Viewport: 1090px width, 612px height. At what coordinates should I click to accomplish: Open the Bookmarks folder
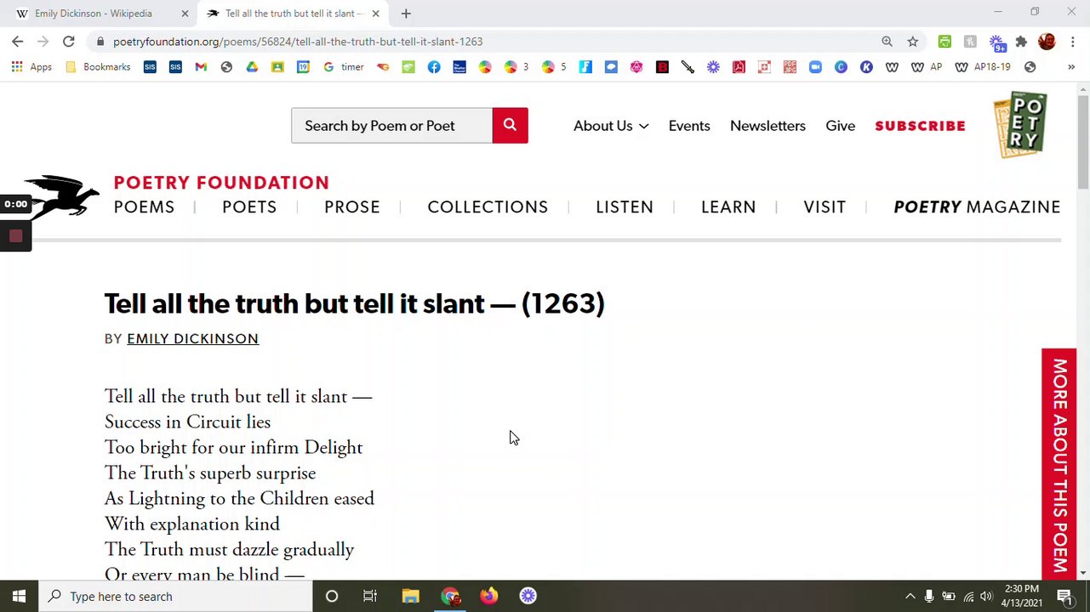click(98, 67)
